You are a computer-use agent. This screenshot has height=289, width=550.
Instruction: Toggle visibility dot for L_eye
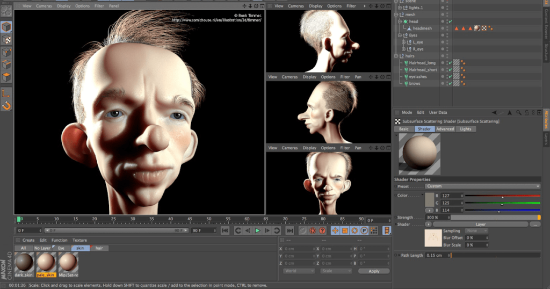pos(443,42)
